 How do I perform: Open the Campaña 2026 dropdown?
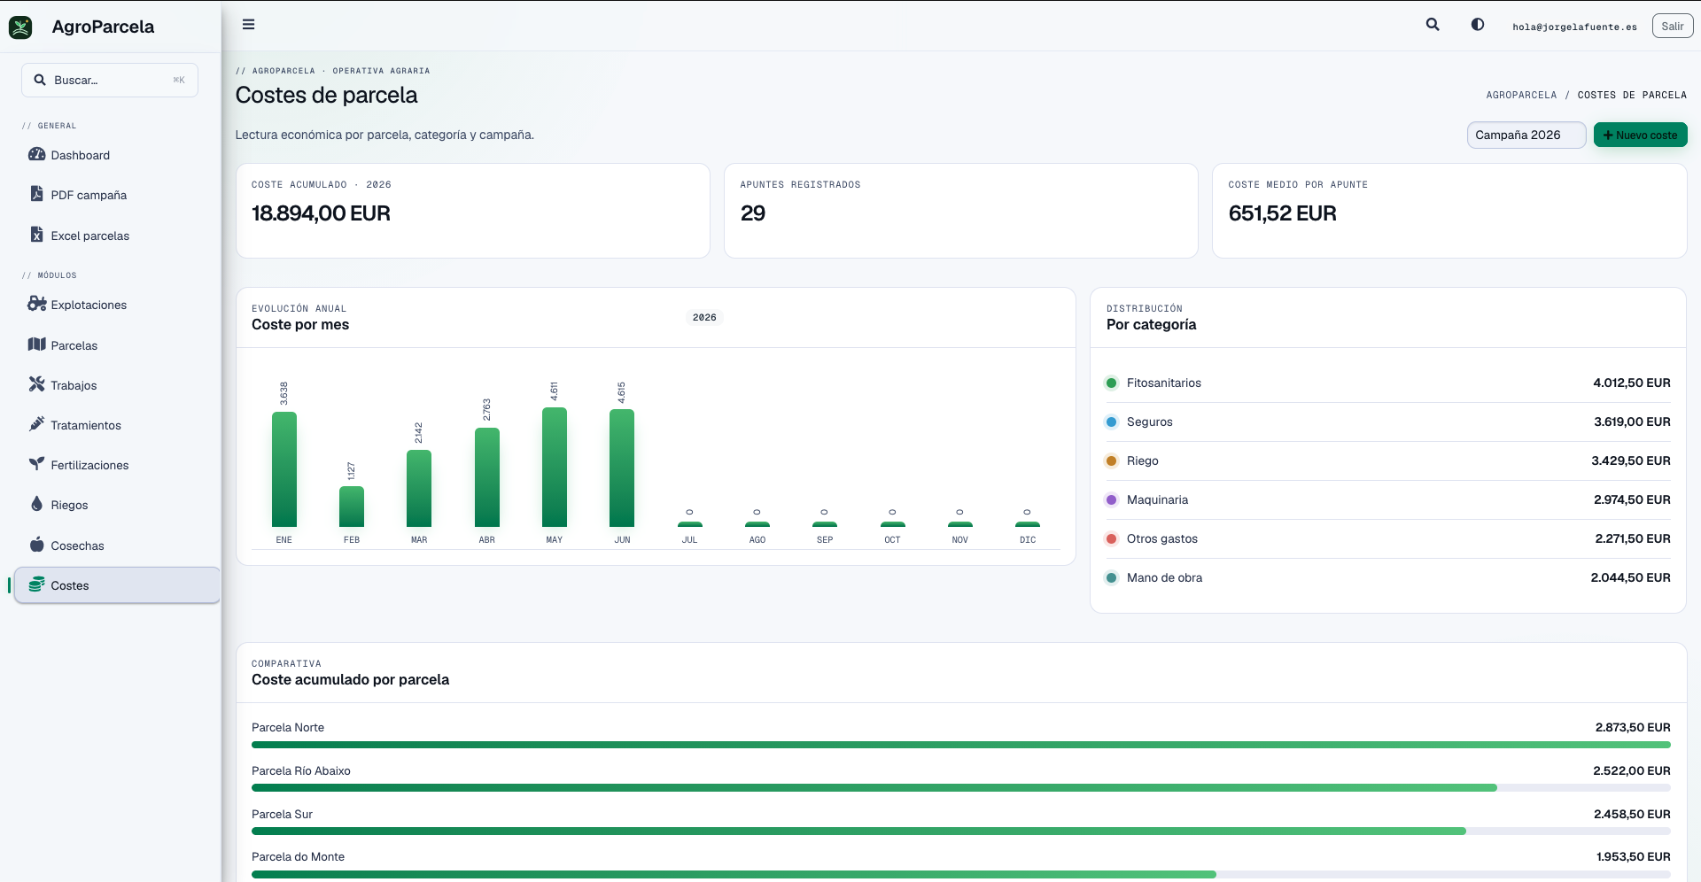[x=1526, y=135]
